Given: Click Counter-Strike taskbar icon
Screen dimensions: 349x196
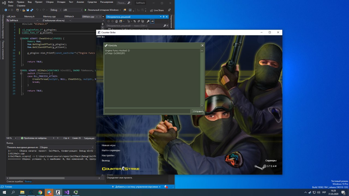Looking at the screenshot, I should (58, 192).
